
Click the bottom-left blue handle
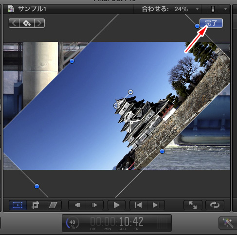[37, 186]
